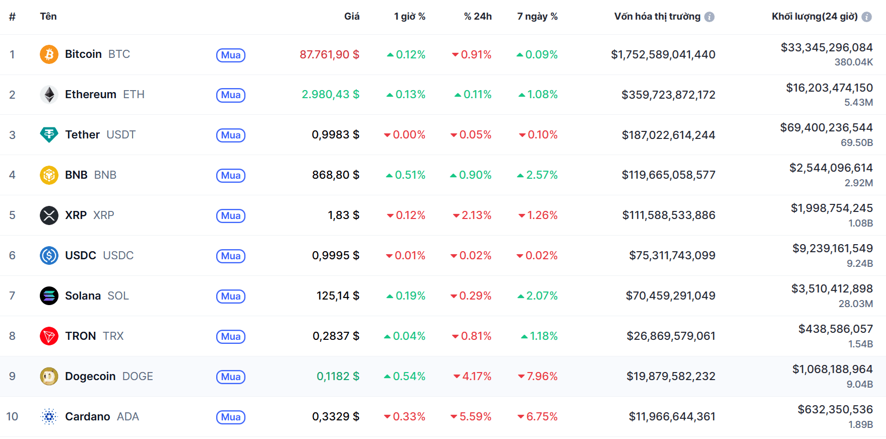This screenshot has height=439, width=886.
Task: Click Ethereum price 2.980,43 $
Action: 331,95
